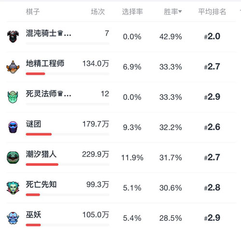Click the red match bar under 地精工程师
The image size is (241, 229).
[35, 74]
